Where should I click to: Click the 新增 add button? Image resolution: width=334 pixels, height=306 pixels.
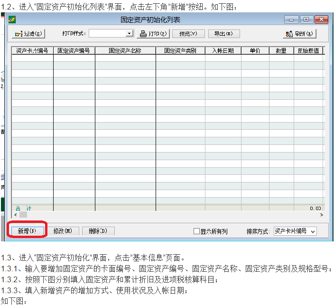[x=27, y=231]
